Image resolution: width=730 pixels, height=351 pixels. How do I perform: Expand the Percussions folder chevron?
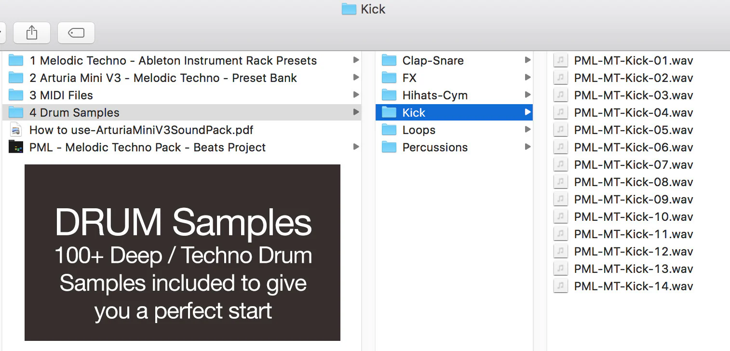point(528,147)
